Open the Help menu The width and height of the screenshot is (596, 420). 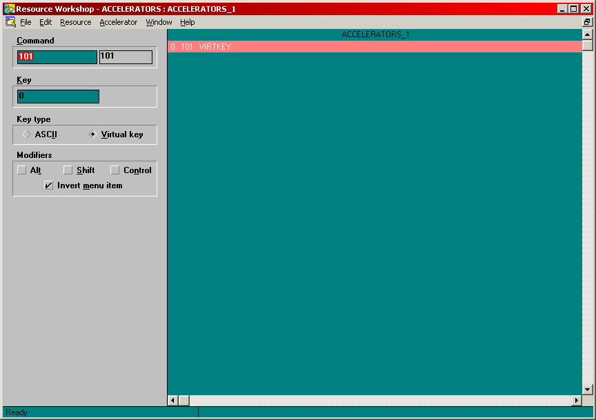pos(187,22)
